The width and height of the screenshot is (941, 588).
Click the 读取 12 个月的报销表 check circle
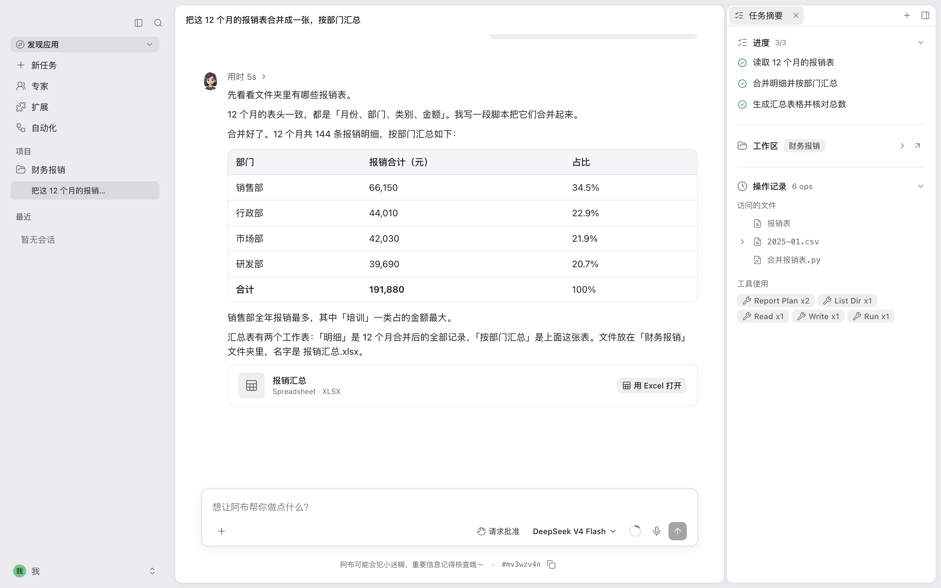click(x=742, y=63)
